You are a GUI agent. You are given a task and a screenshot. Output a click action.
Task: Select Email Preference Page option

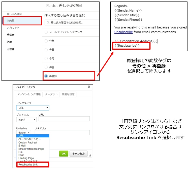pos(31,149)
